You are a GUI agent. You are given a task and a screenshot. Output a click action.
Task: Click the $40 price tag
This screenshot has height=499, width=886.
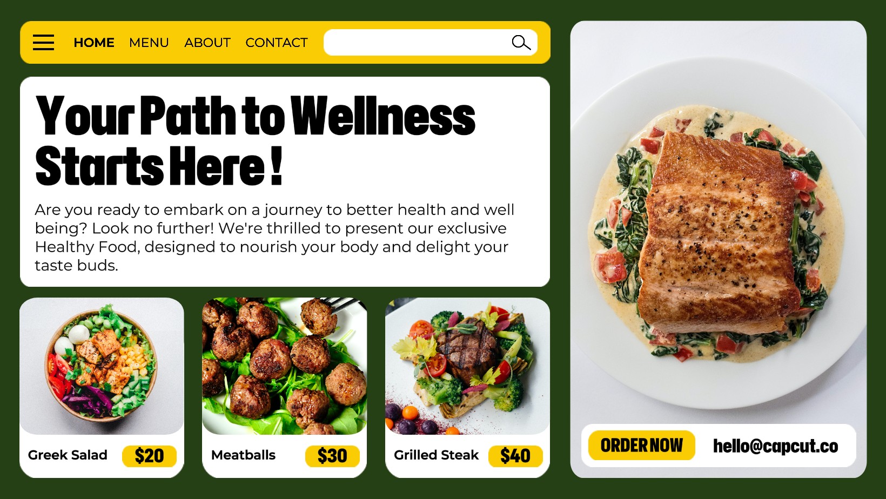515,456
